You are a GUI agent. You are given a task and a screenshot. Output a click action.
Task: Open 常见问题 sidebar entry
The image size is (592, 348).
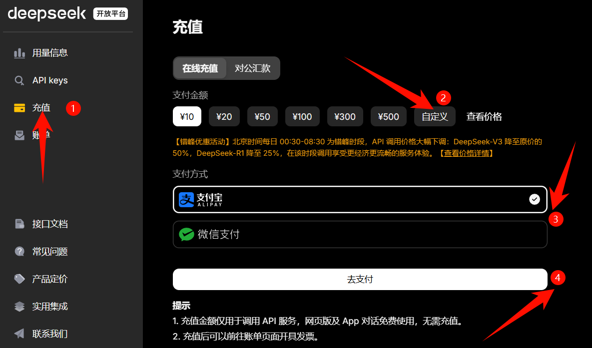[50, 251]
